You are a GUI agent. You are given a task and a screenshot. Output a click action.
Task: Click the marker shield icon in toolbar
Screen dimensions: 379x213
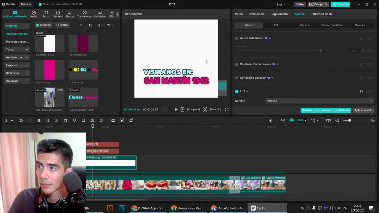[74, 120]
